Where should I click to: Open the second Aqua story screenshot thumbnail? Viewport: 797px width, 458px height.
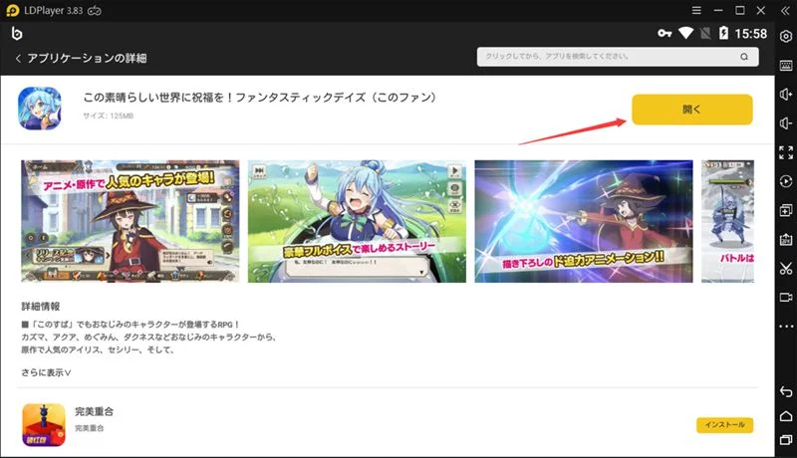[x=357, y=221]
